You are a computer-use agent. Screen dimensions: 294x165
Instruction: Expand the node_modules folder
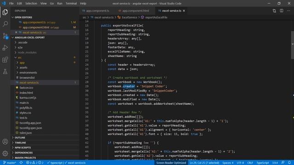click(x=27, y=53)
